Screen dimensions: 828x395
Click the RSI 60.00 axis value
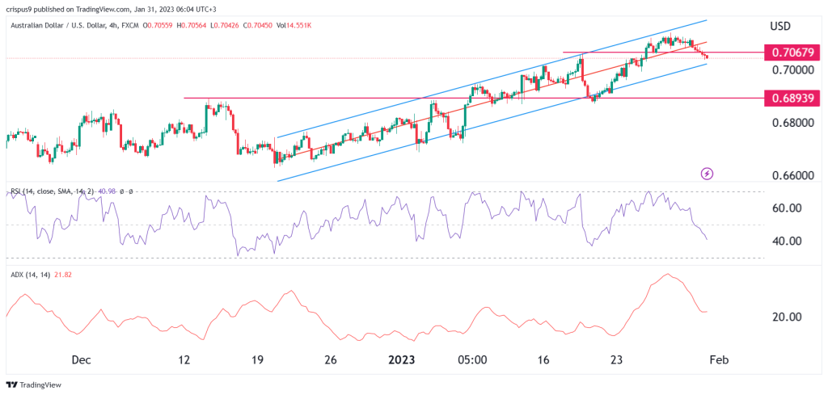click(x=788, y=208)
